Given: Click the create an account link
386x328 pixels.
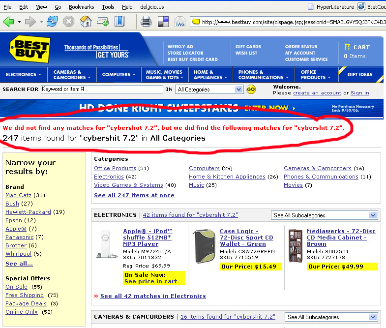Looking at the screenshot, I should click(317, 93).
